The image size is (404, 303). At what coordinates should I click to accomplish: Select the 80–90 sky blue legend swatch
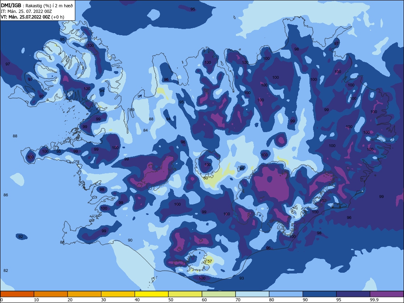[286, 294]
